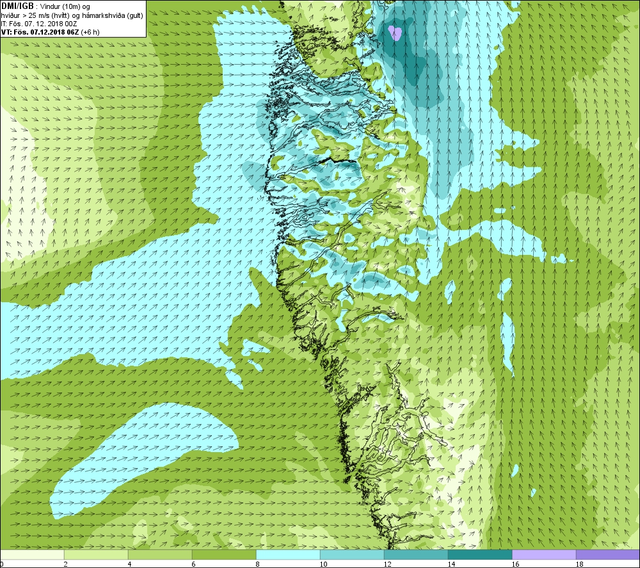Select the 10–12 m/s turquoise scale swatch
640x568 pixels.
(352, 555)
